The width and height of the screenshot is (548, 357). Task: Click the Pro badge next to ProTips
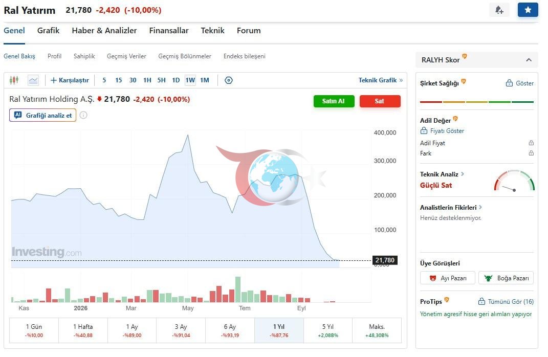447,300
